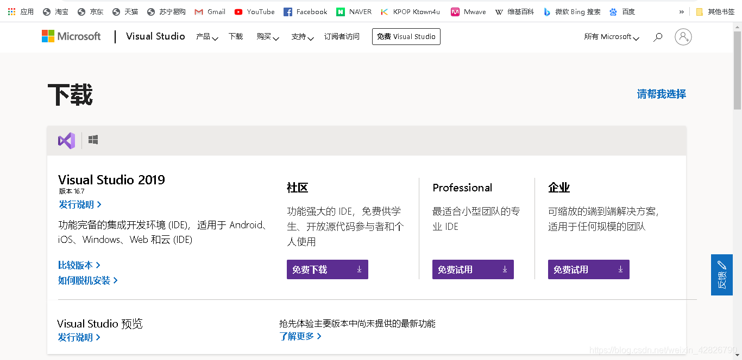
Task: Open the 京东 bookmark
Action: (x=90, y=11)
